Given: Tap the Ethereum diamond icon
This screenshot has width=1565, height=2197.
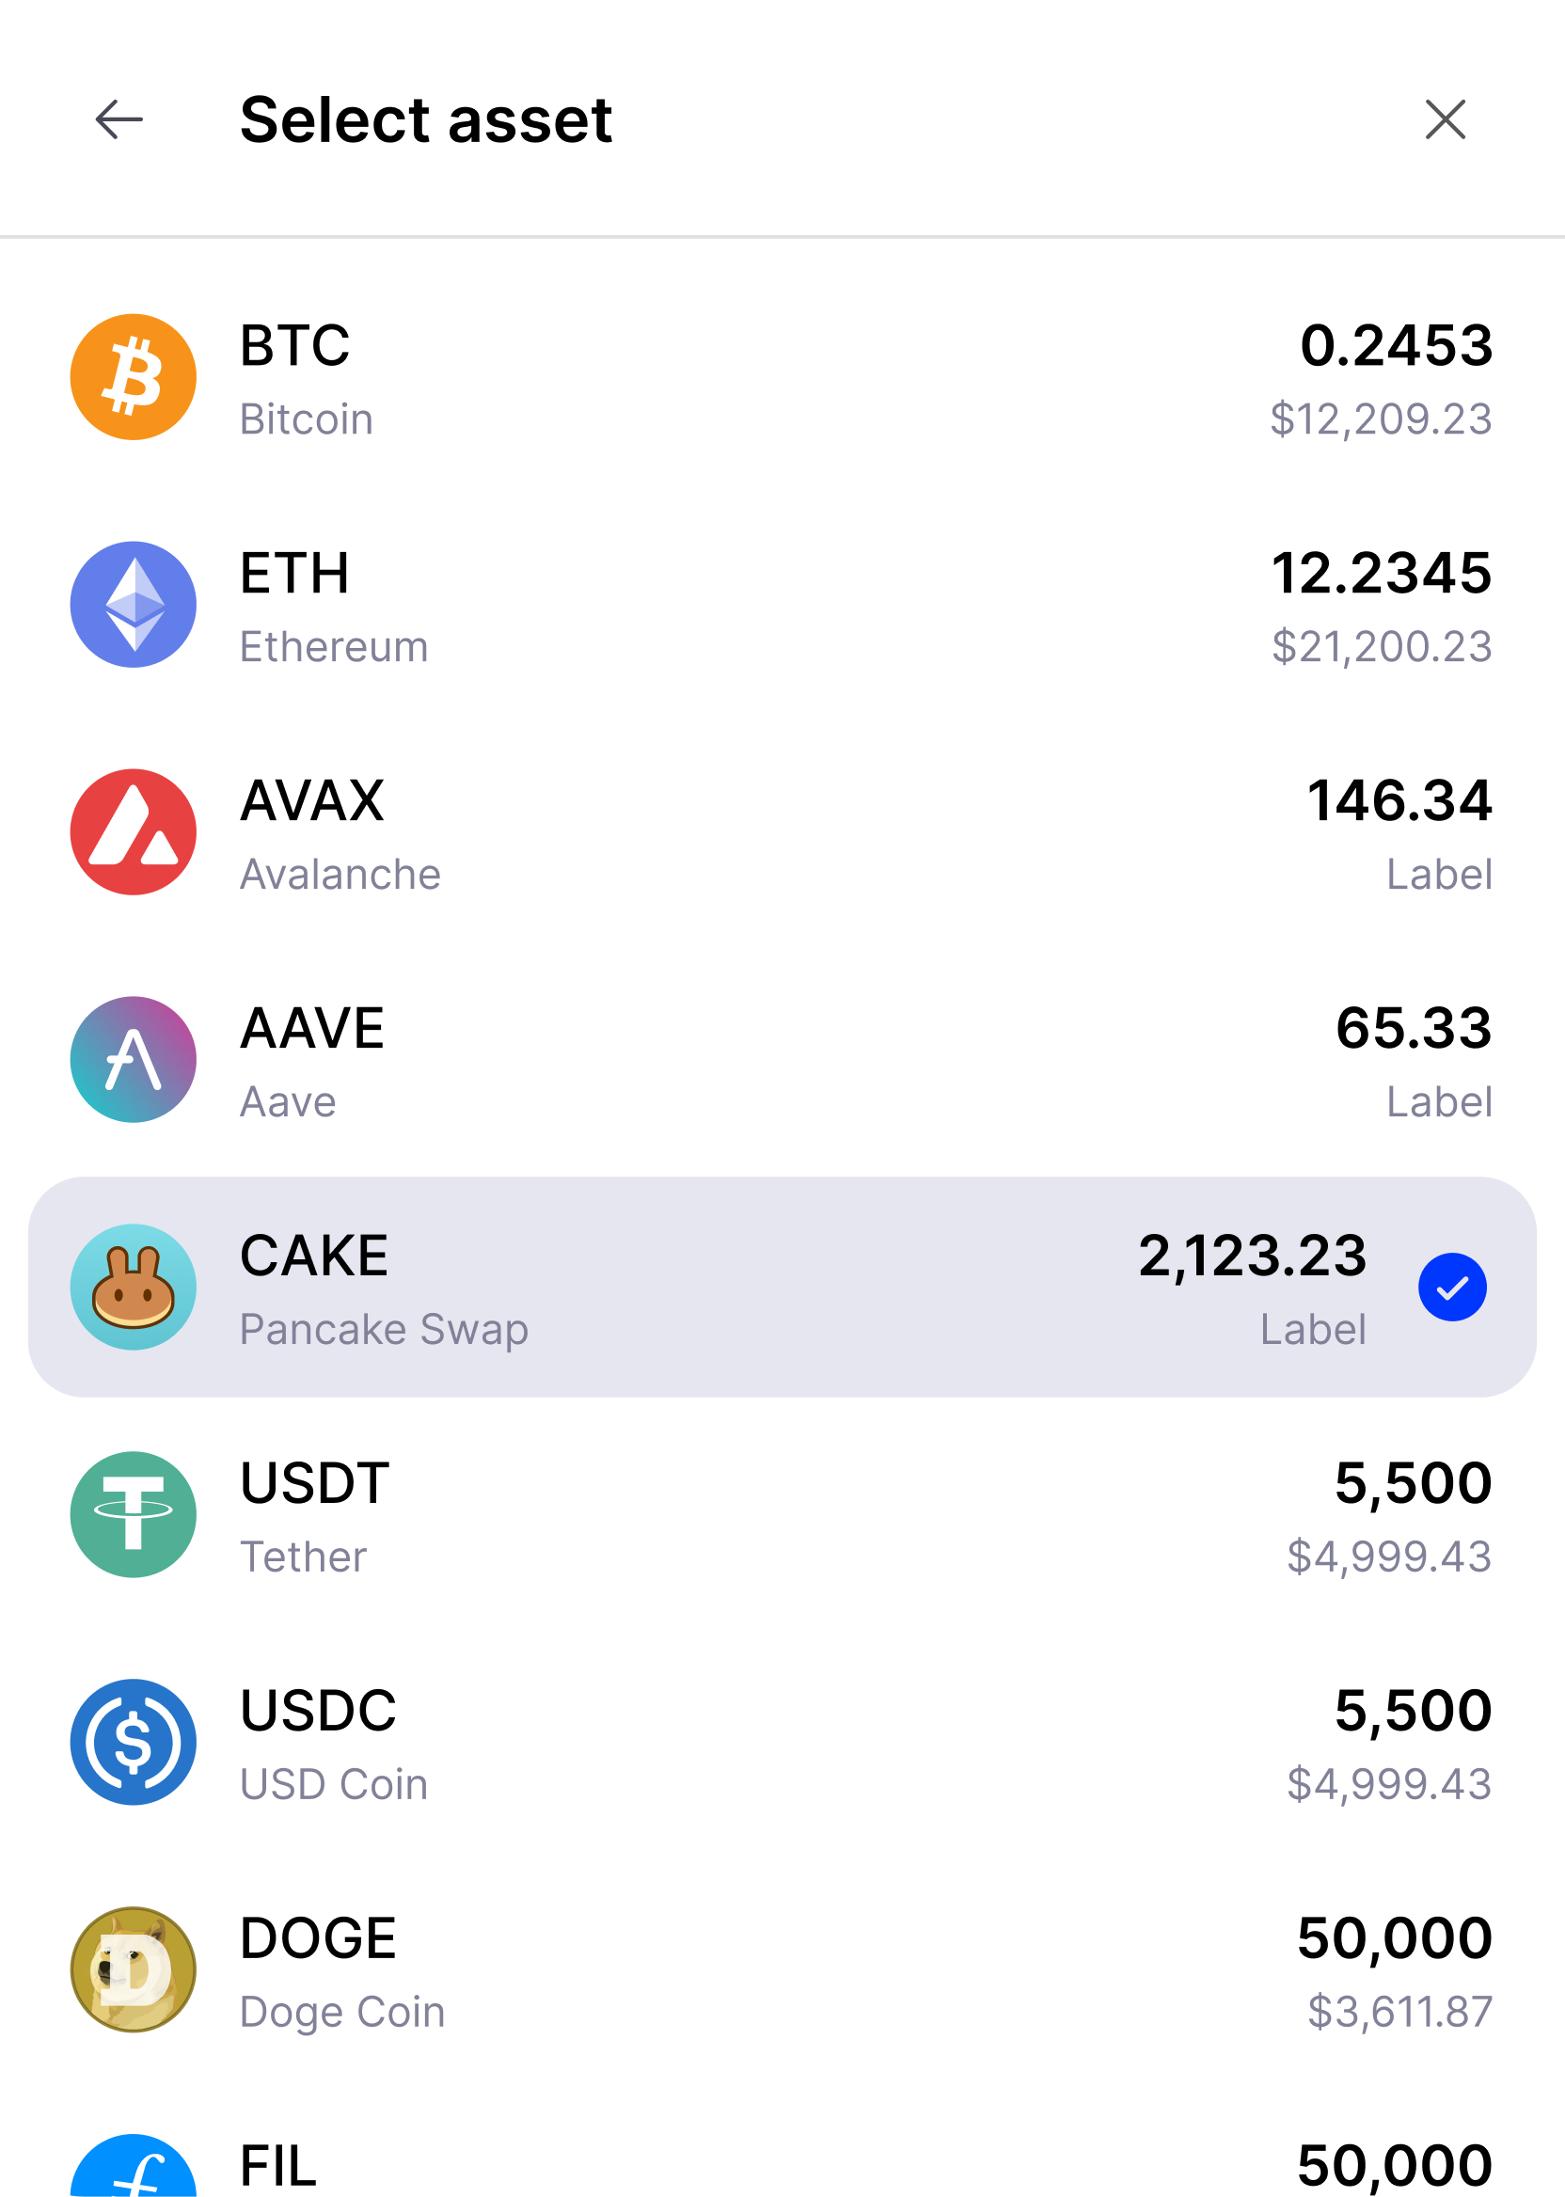Looking at the screenshot, I should [133, 604].
